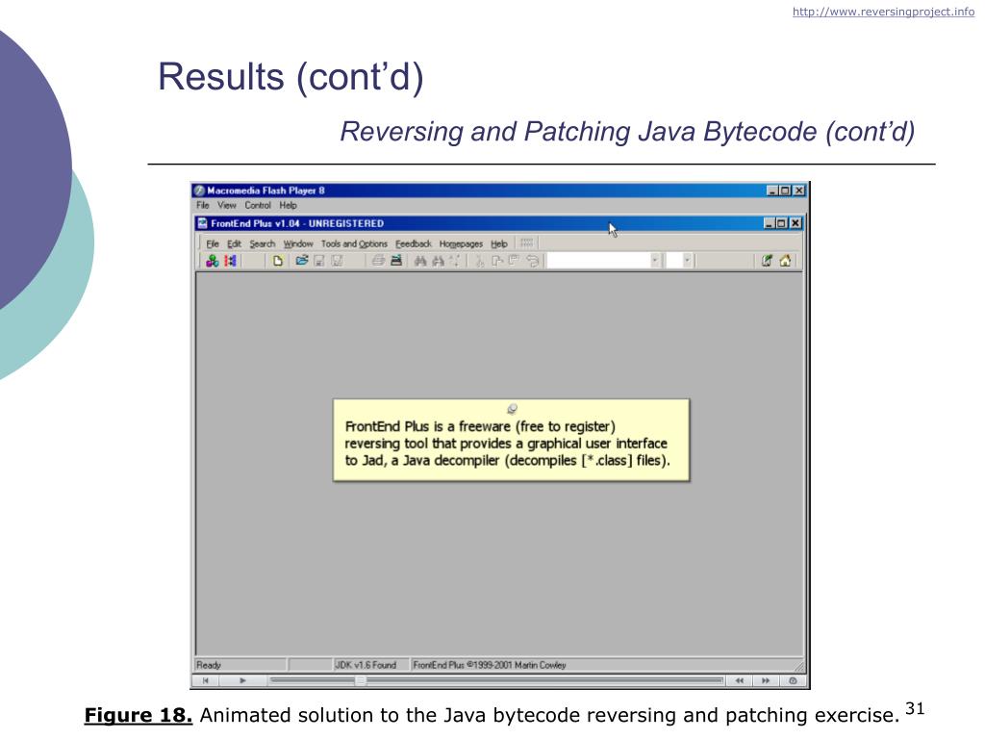Click the colored blocks decompile icon
985x739 pixels.
click(x=213, y=261)
